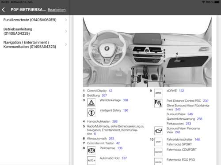Viewport: 221px width, 165px height.
Task: Open page 267 link for Belüftung
Action: coord(104,95)
